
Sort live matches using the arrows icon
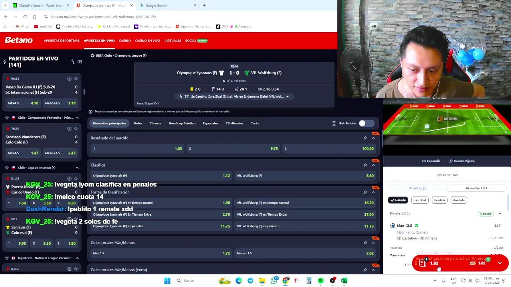click(x=73, y=62)
